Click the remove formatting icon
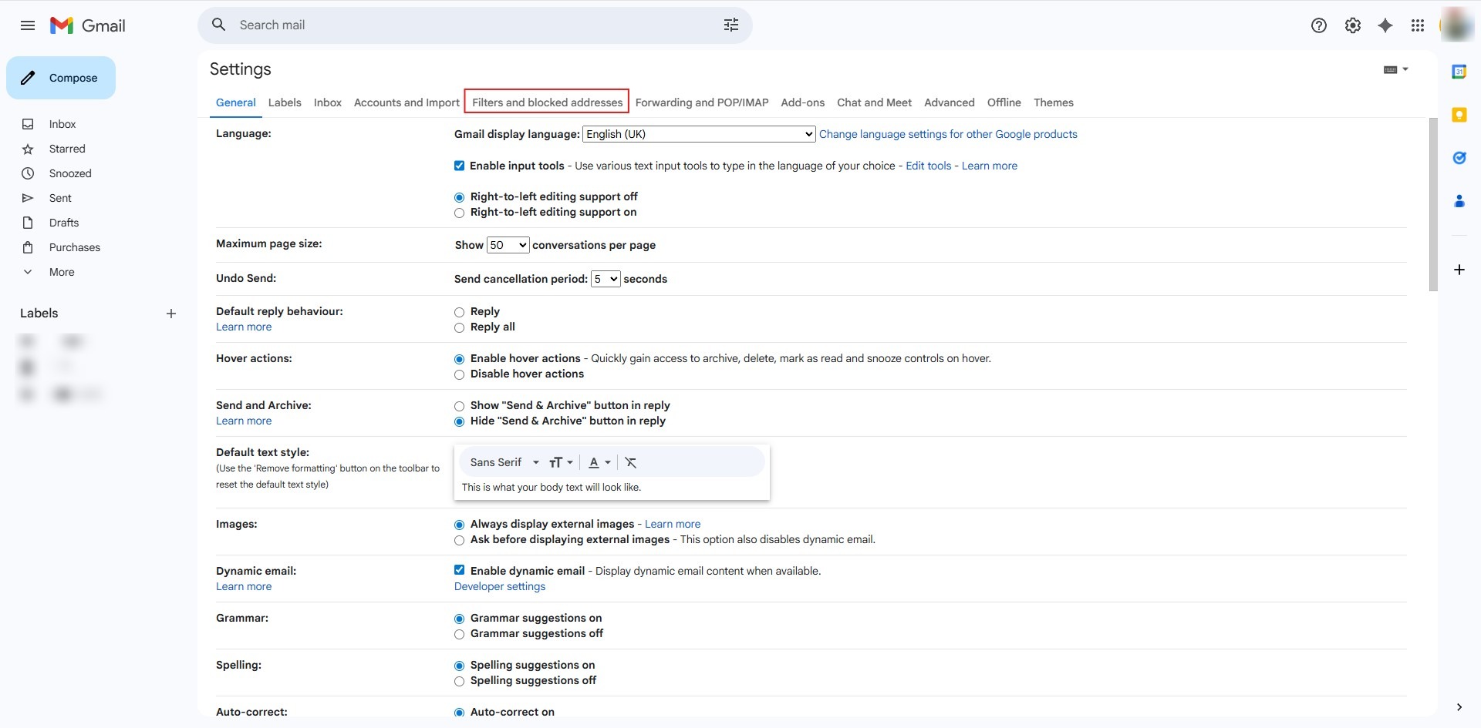This screenshot has height=728, width=1481. coord(630,462)
